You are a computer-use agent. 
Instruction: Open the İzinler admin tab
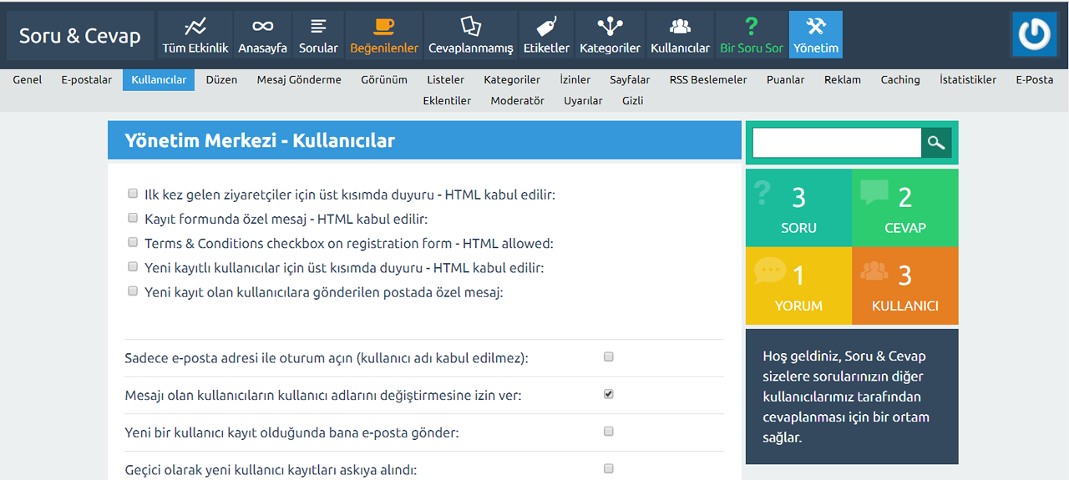click(575, 80)
